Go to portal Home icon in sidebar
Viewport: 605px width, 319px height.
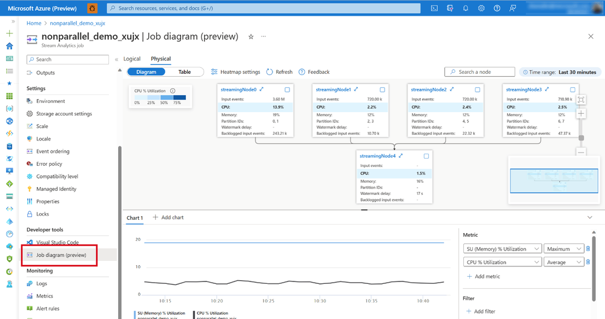point(10,46)
